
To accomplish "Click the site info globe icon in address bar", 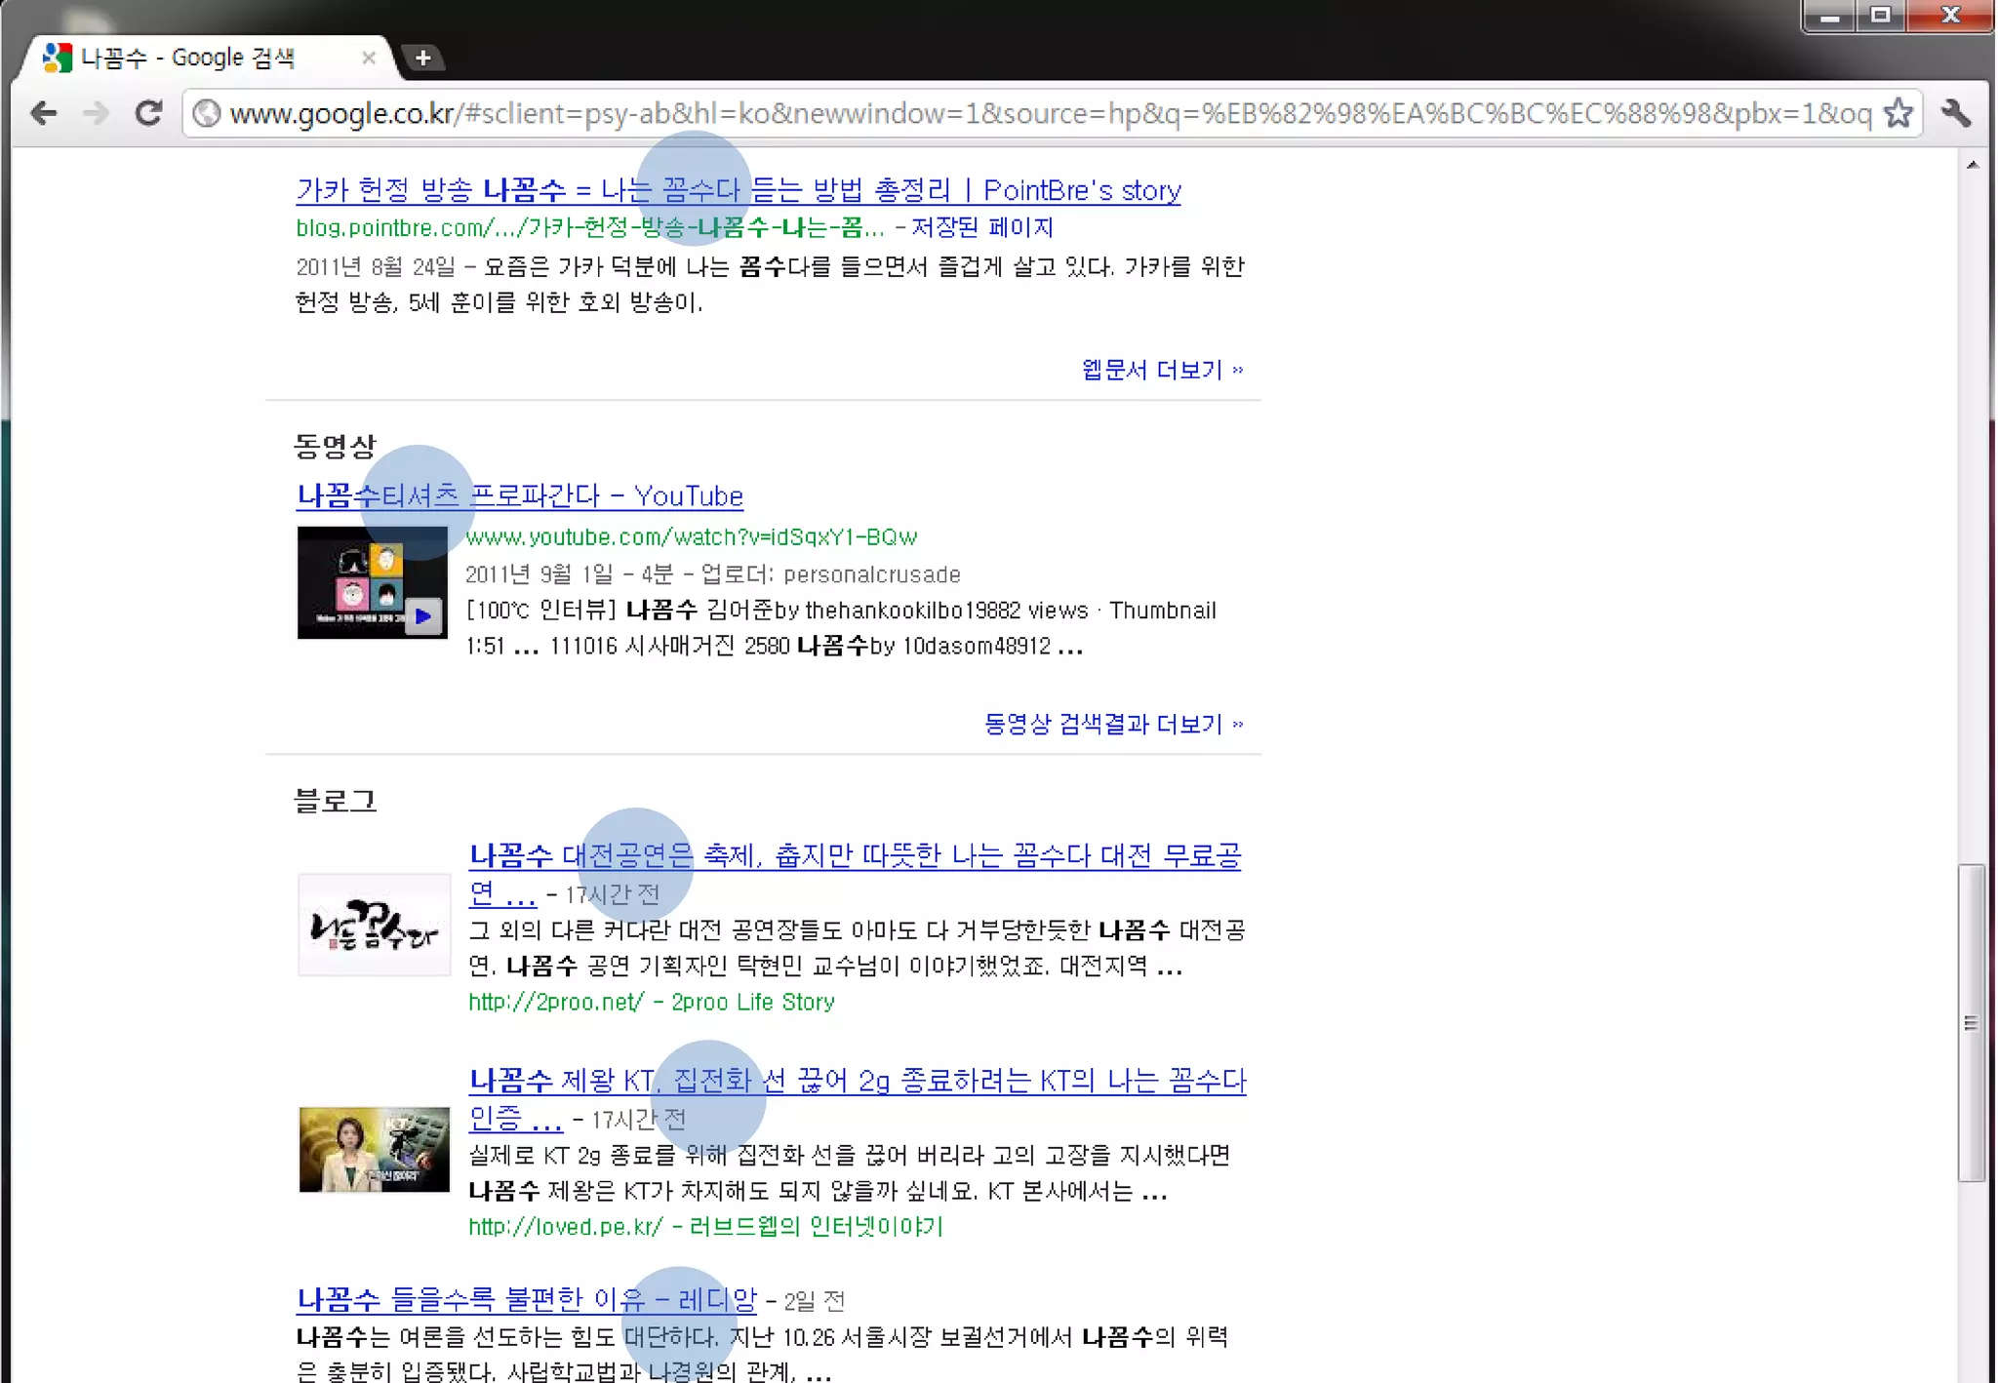I will pos(206,113).
